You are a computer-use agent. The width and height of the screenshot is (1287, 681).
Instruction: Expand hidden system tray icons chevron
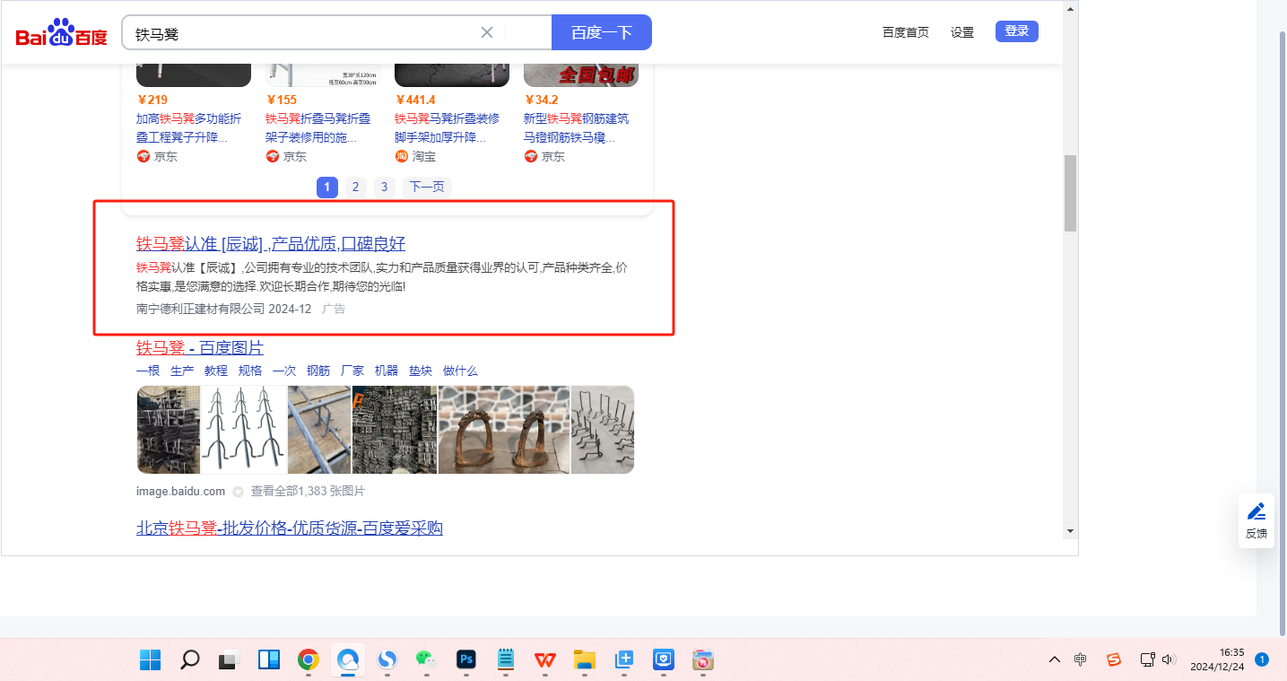(x=1055, y=659)
